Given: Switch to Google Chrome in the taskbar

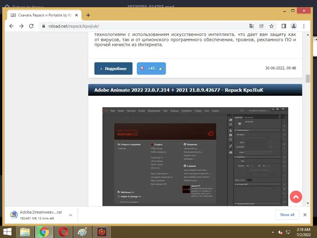Looking at the screenshot, I should coord(44,232).
